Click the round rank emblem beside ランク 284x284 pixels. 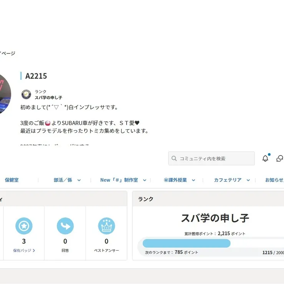coord(26,94)
